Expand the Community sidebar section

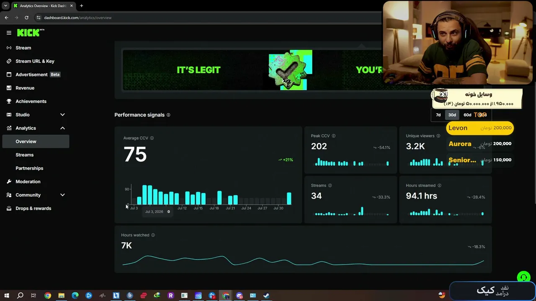[x=62, y=195]
